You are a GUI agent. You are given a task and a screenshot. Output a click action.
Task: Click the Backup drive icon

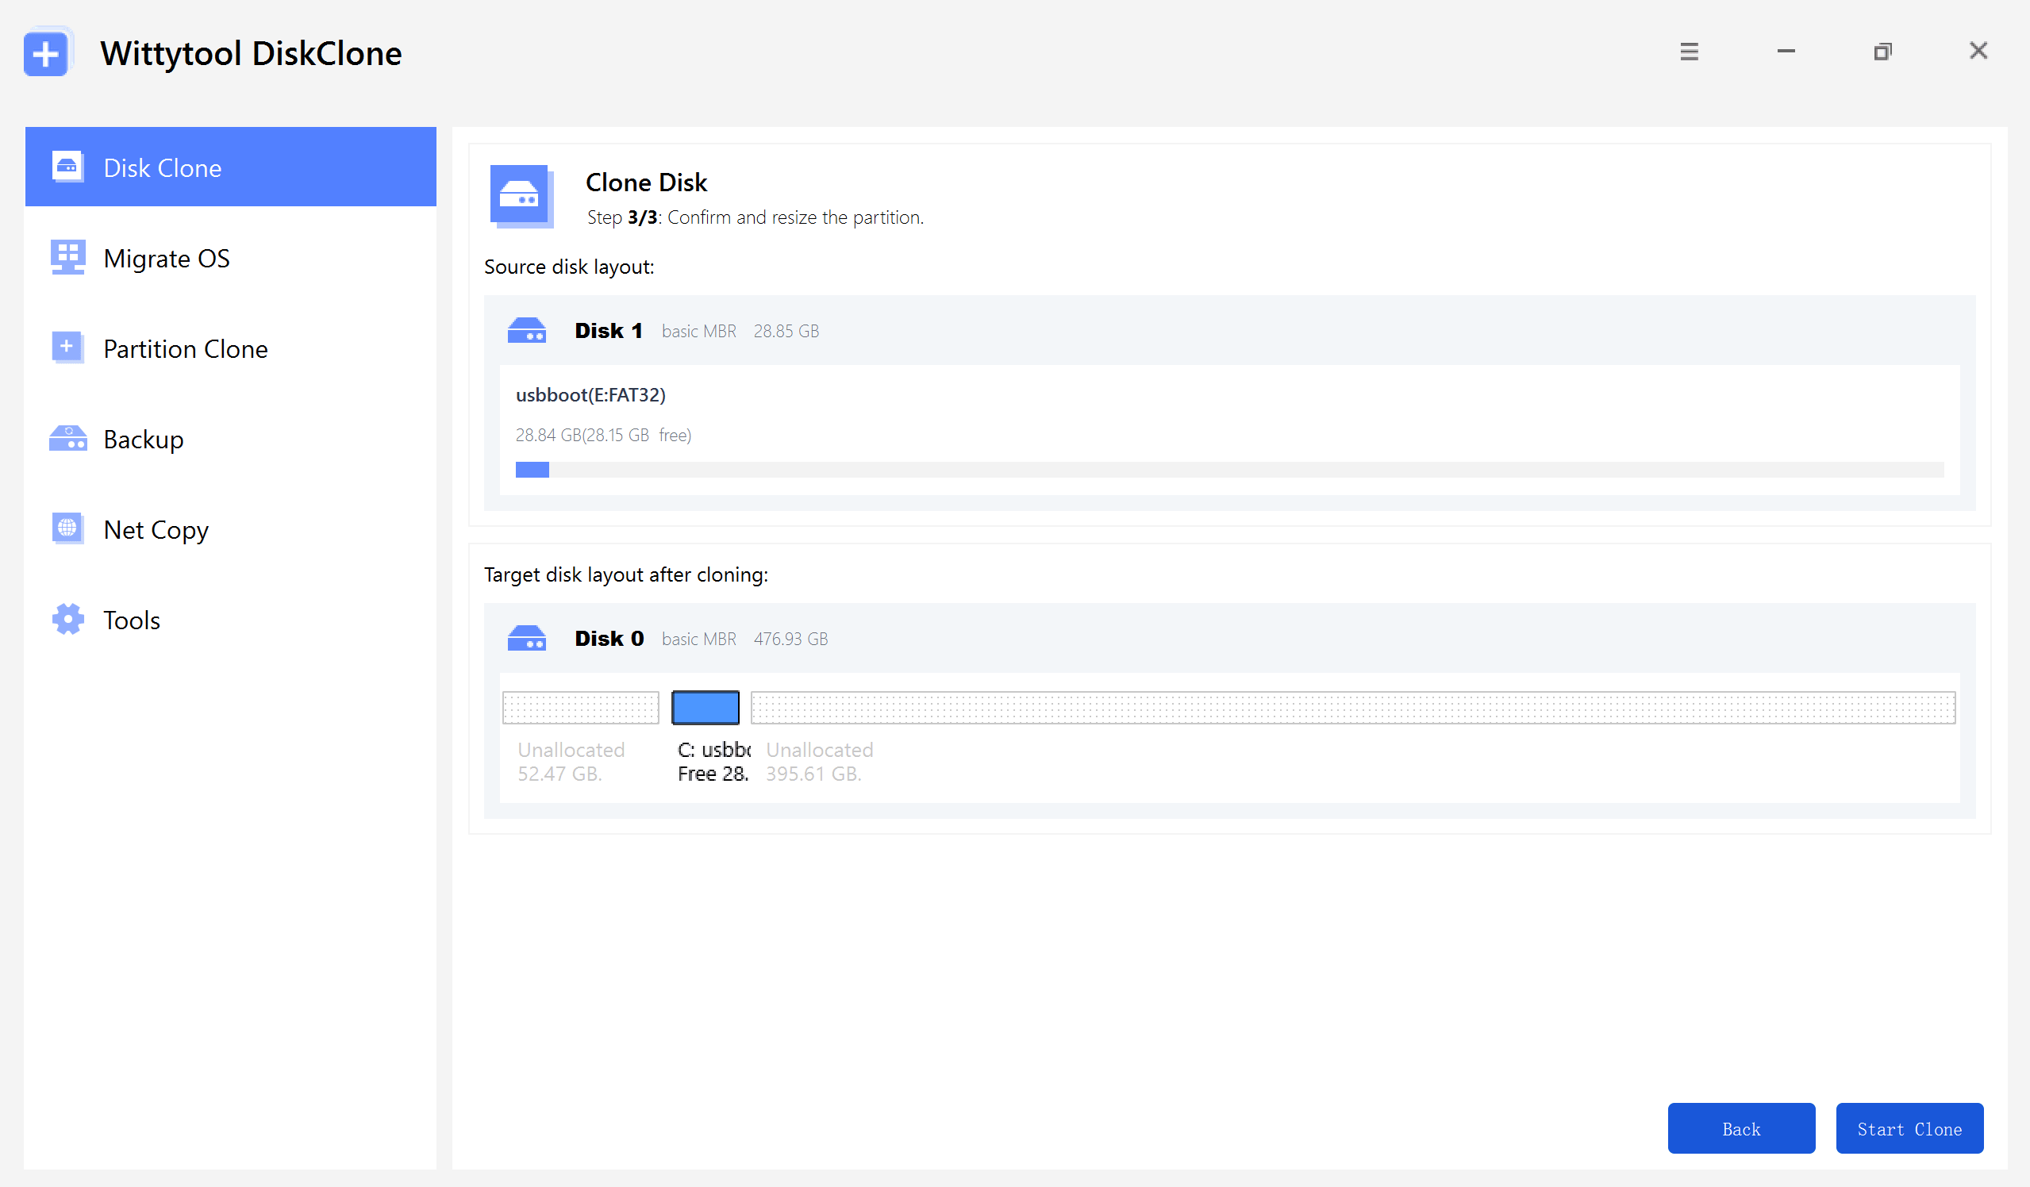pyautogui.click(x=67, y=438)
